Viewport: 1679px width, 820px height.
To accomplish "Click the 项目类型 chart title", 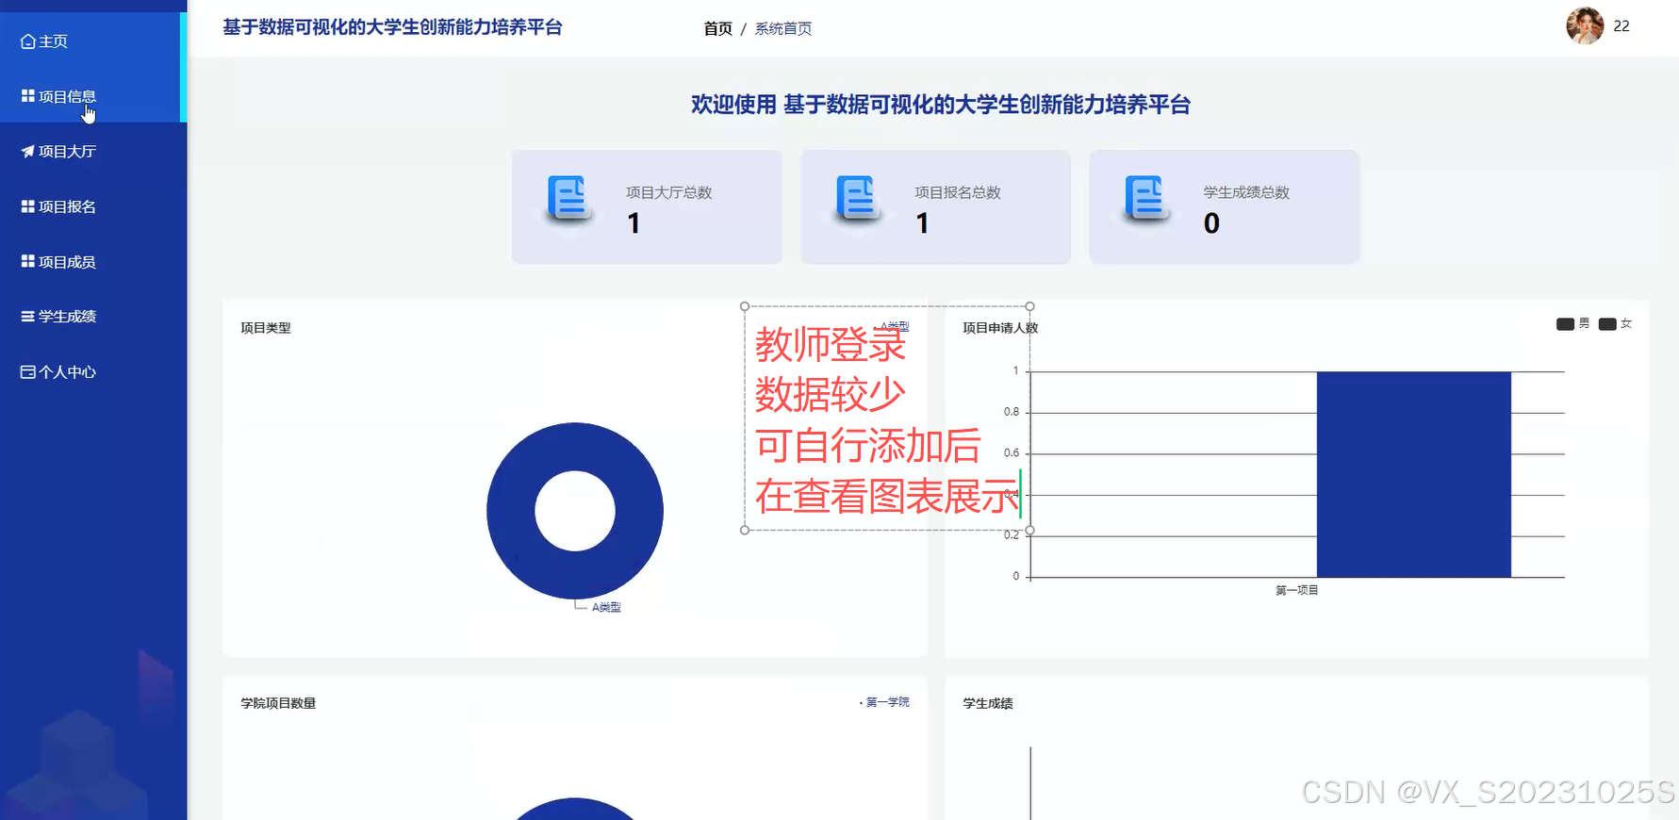I will coord(266,328).
